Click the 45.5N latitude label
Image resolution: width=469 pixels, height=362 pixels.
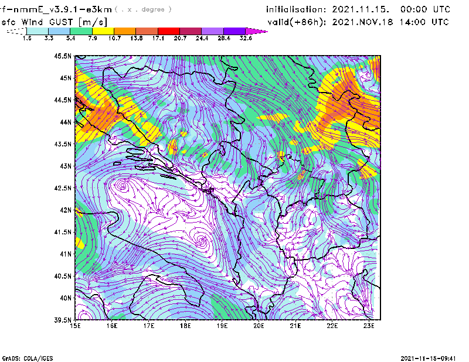pos(63,56)
